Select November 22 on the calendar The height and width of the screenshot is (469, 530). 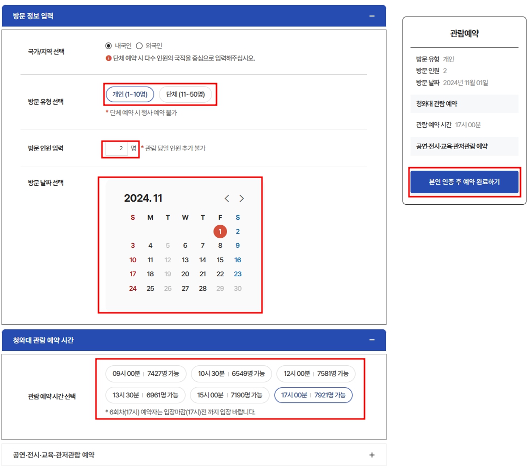(x=220, y=274)
